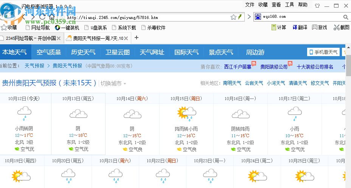
Task: Click the wqz168.com search field
Action: coord(302,17)
